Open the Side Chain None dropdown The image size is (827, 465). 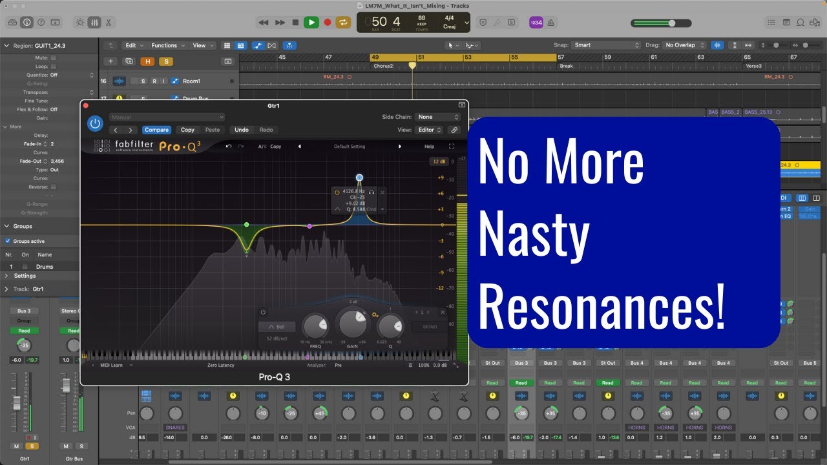click(438, 117)
